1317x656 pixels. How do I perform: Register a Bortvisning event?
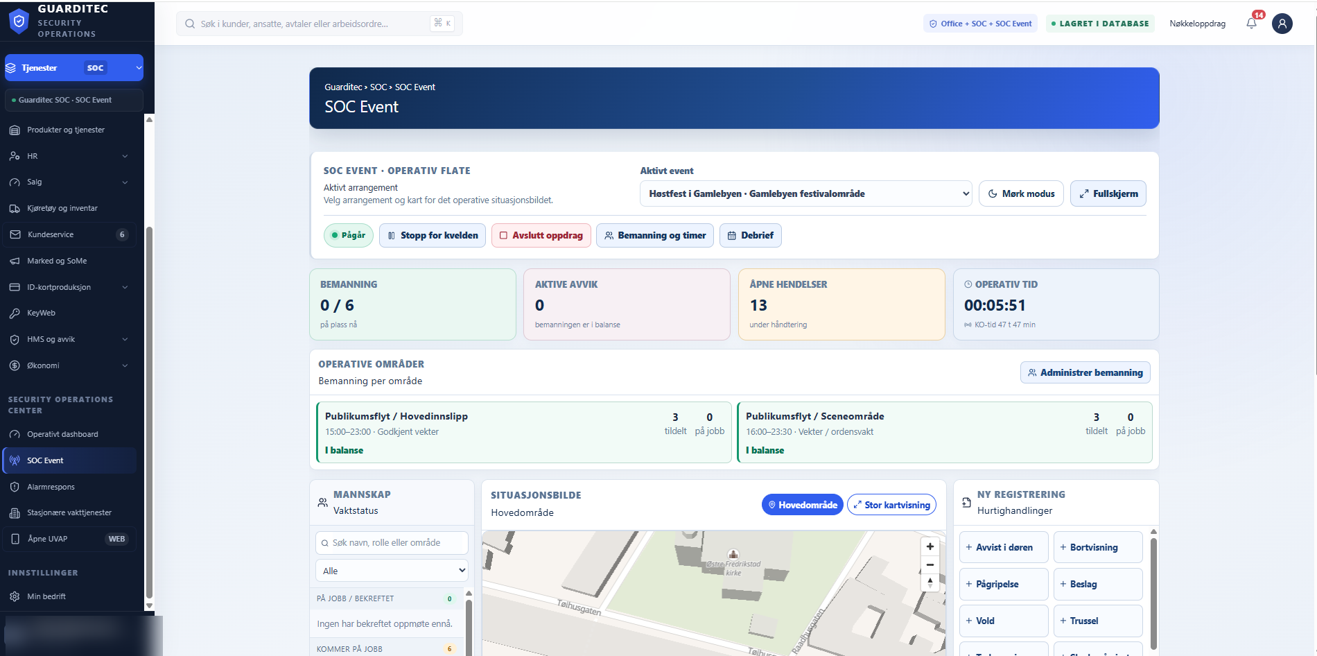(1098, 547)
